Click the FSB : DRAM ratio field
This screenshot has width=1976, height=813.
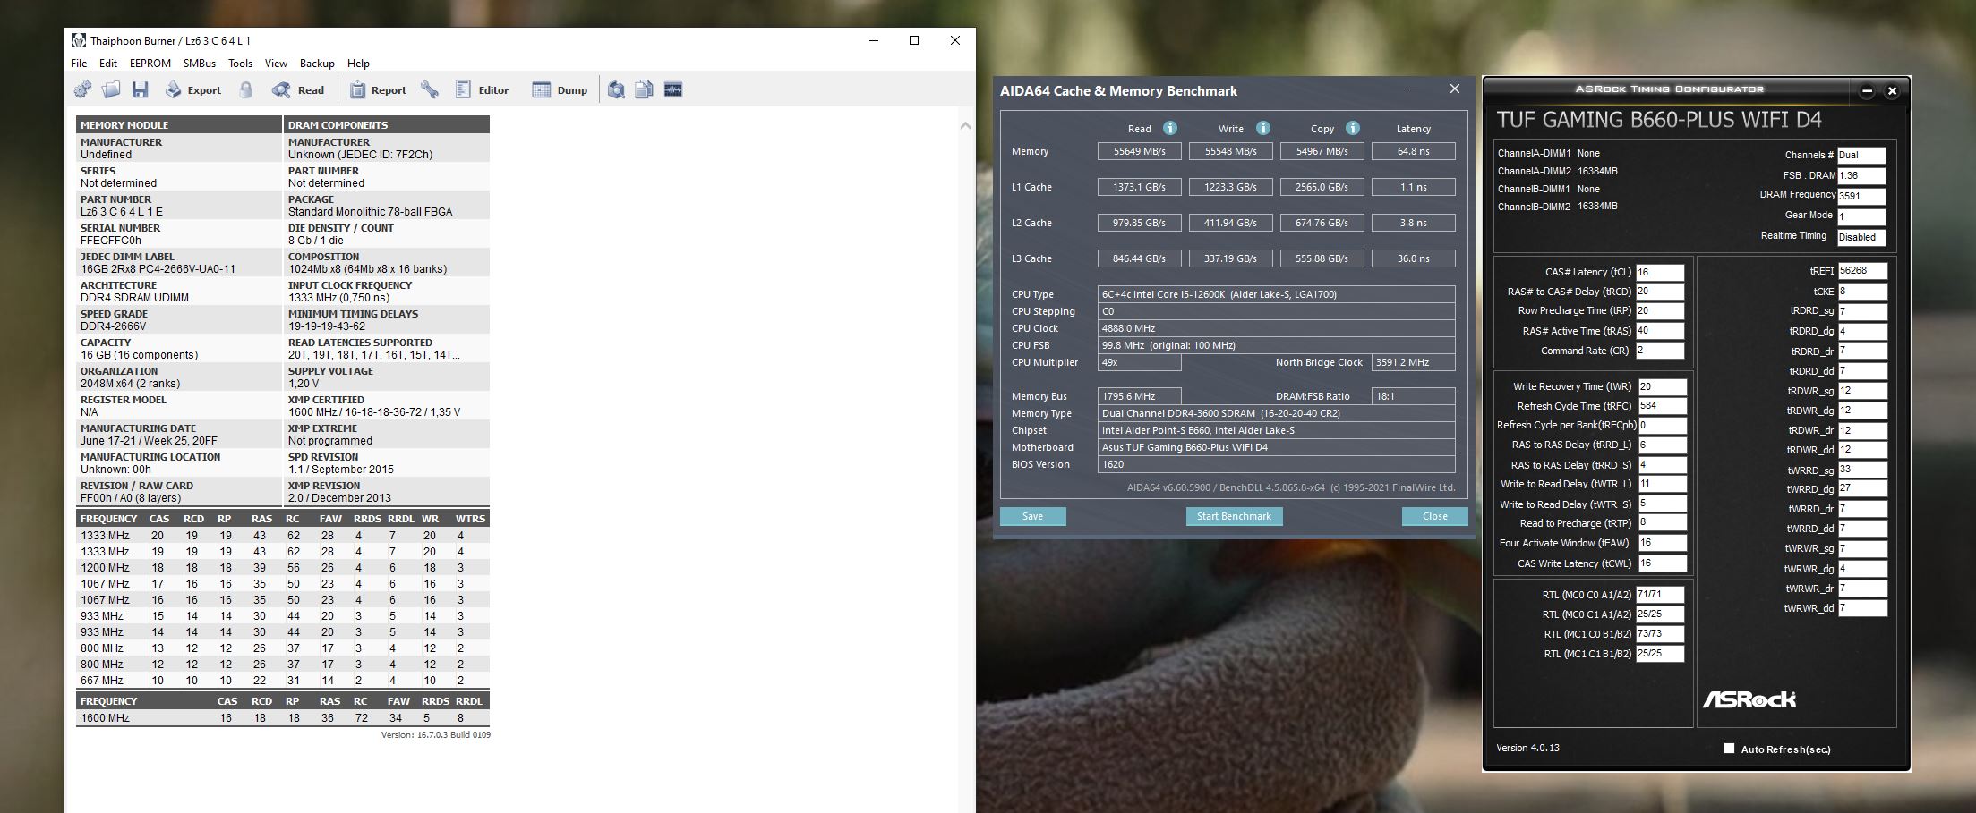(1861, 175)
